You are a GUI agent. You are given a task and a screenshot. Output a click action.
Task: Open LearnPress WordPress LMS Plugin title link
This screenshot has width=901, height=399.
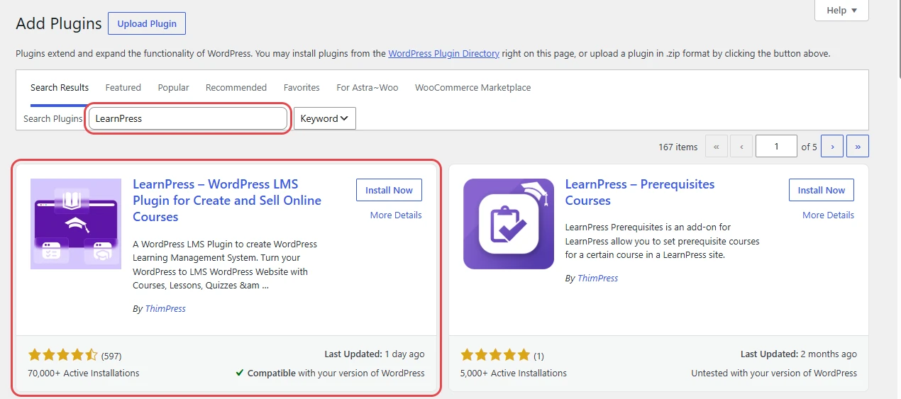(227, 201)
